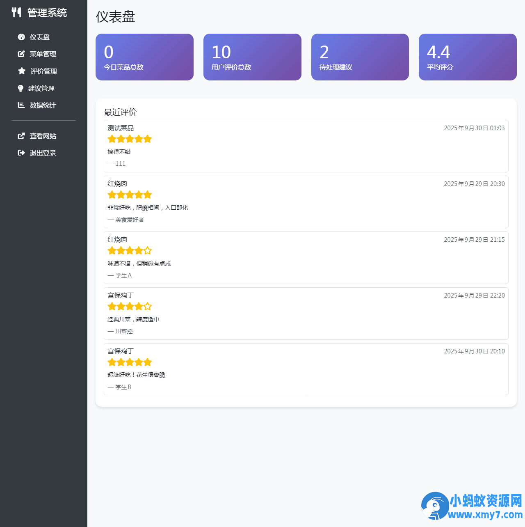This screenshot has height=527, width=525.
Task: Click the 今日菜品总数 stat card
Action: pos(144,57)
